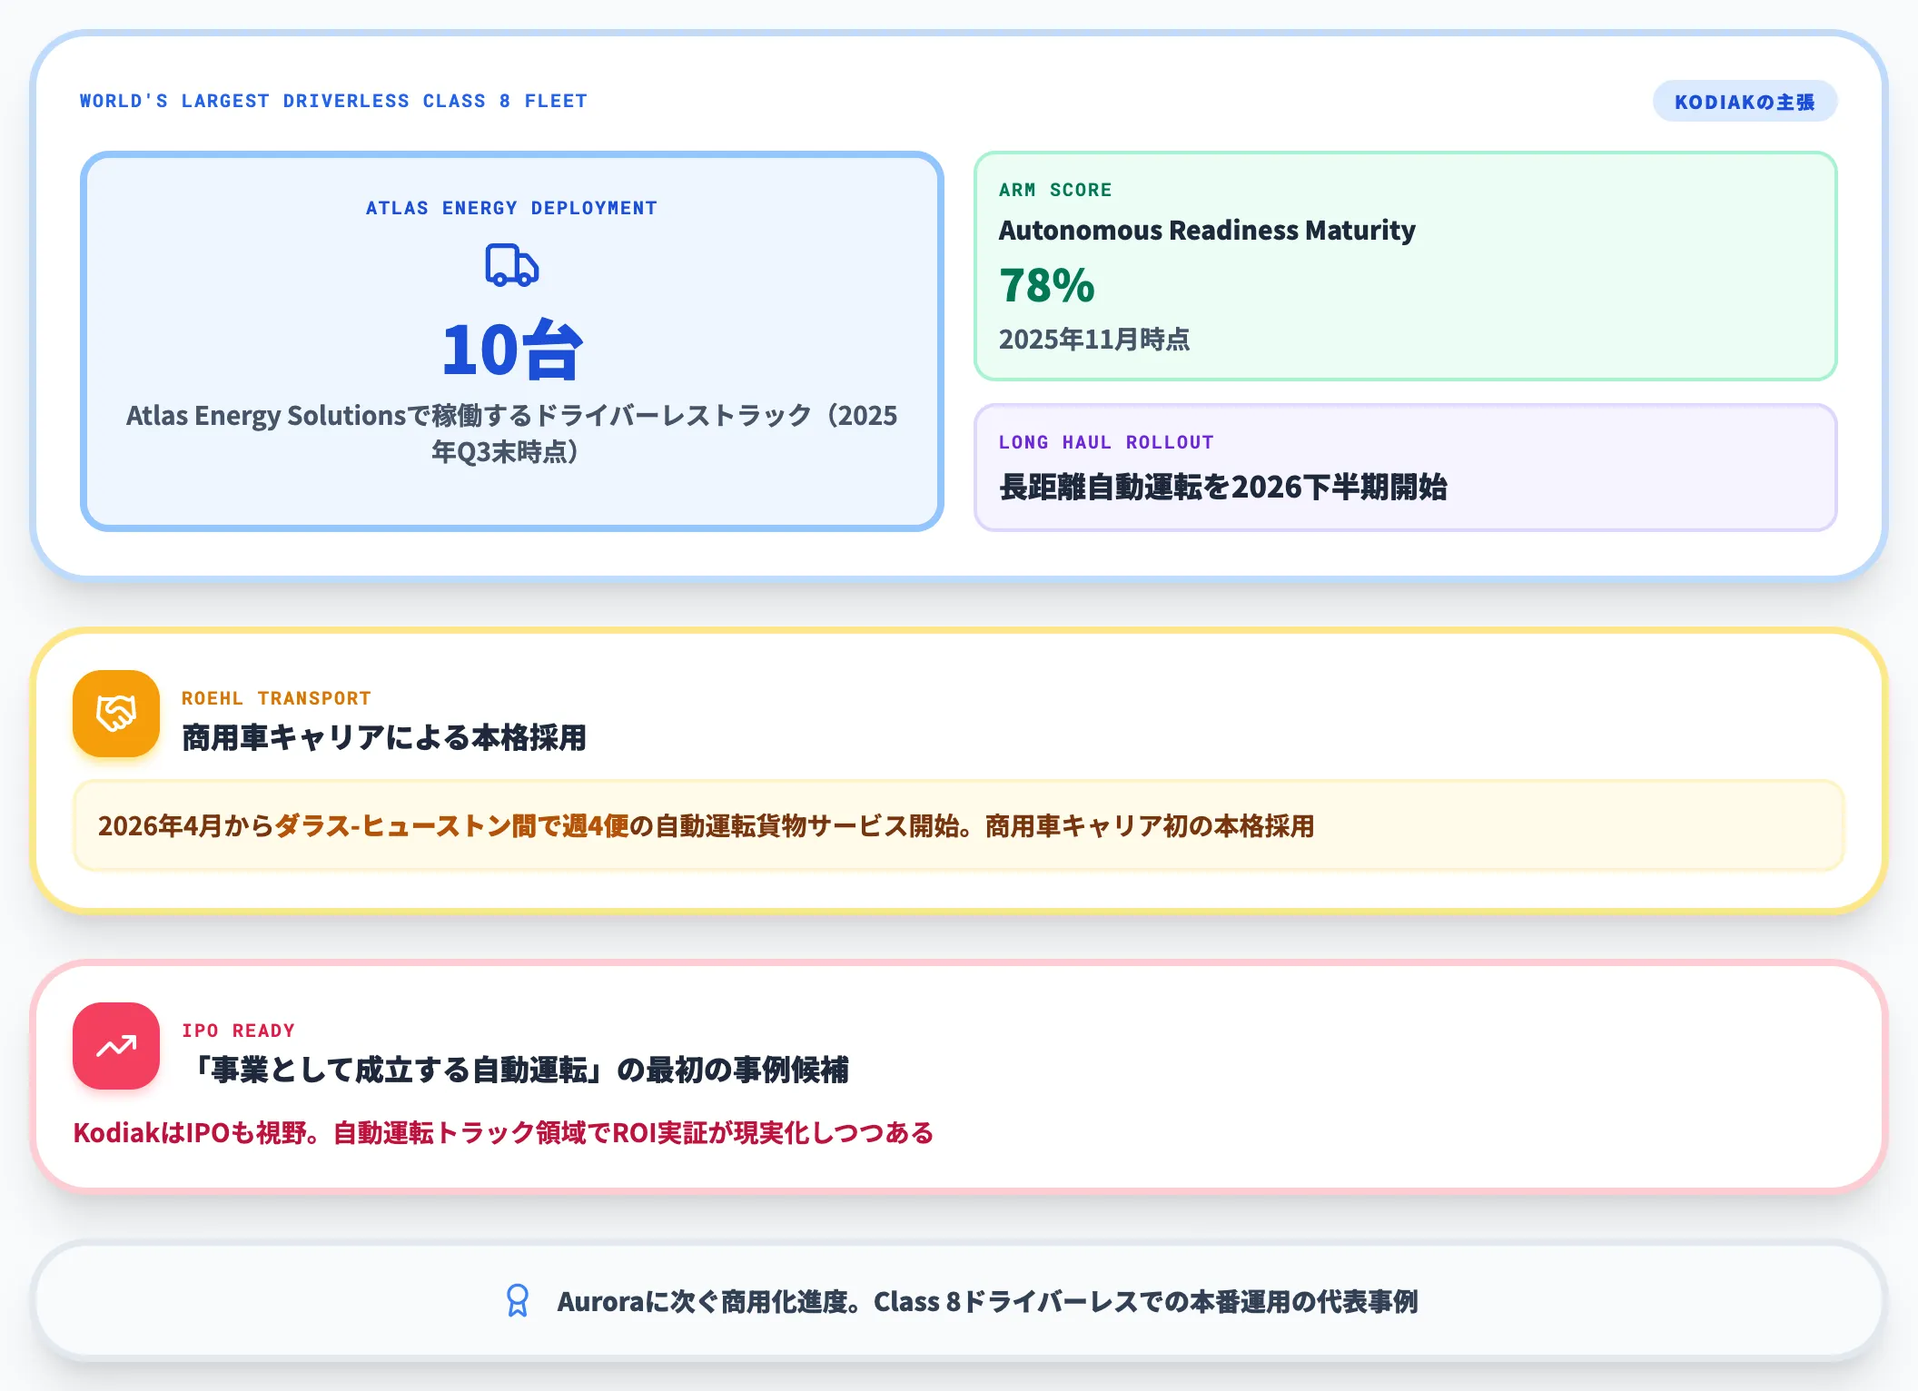Click the Atlas Energy Solutions description text
This screenshot has height=1391, width=1918.
click(x=512, y=433)
